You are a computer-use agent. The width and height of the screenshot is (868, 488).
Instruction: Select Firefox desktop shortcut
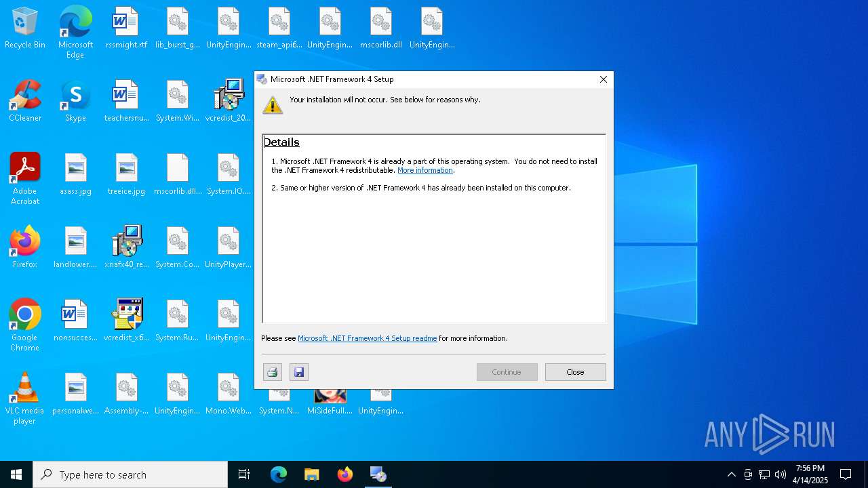point(25,247)
